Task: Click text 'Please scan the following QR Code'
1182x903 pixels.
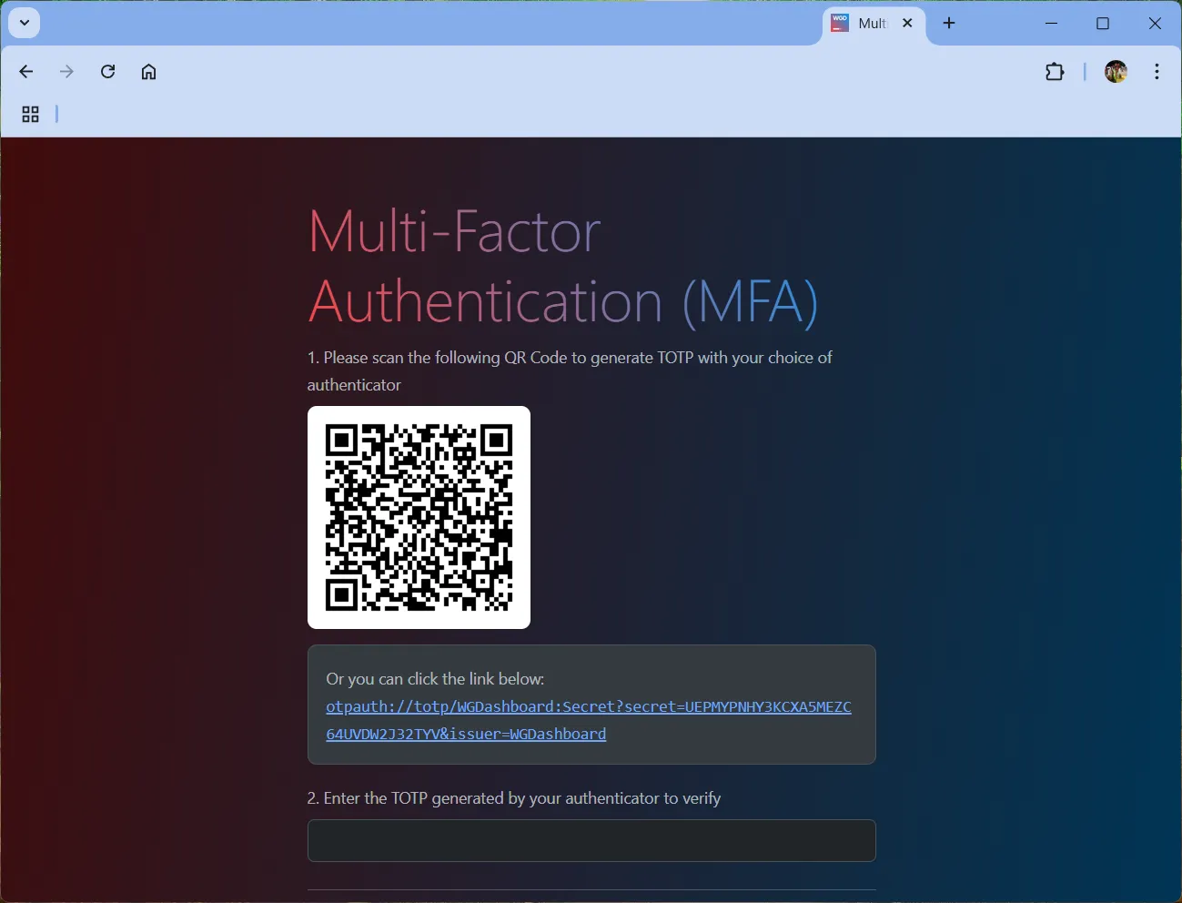Action: (x=445, y=358)
